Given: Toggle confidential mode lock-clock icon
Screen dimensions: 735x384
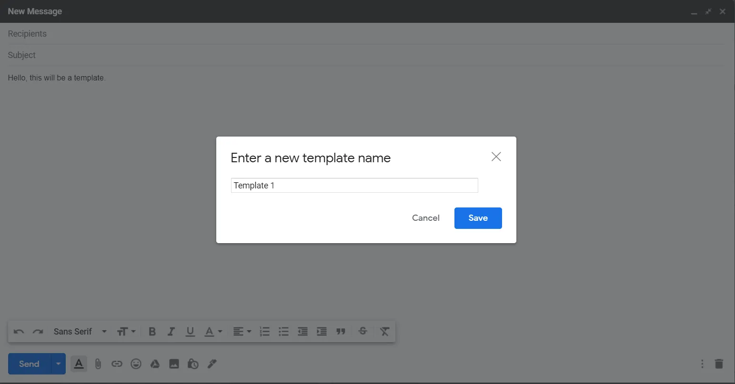Looking at the screenshot, I should [193, 364].
